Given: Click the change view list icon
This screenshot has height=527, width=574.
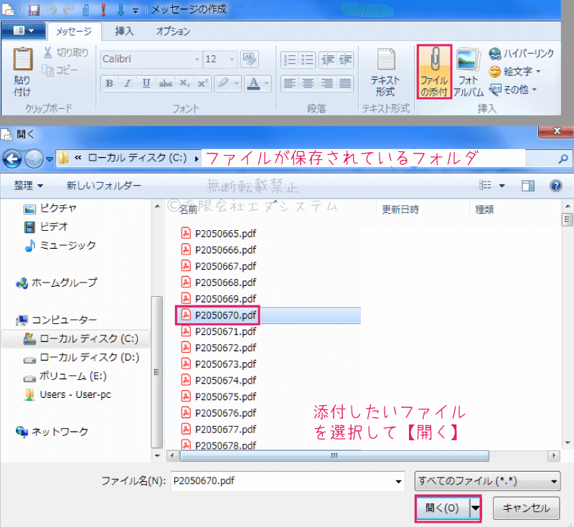Looking at the screenshot, I should tap(485, 186).
